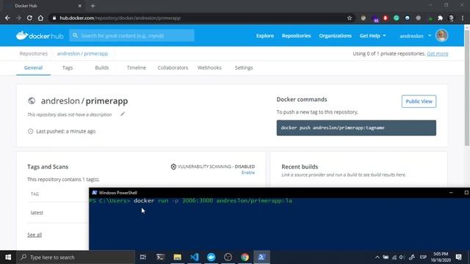Click the Docker Hub search field
The width and height of the screenshot is (470, 264).
tap(132, 36)
